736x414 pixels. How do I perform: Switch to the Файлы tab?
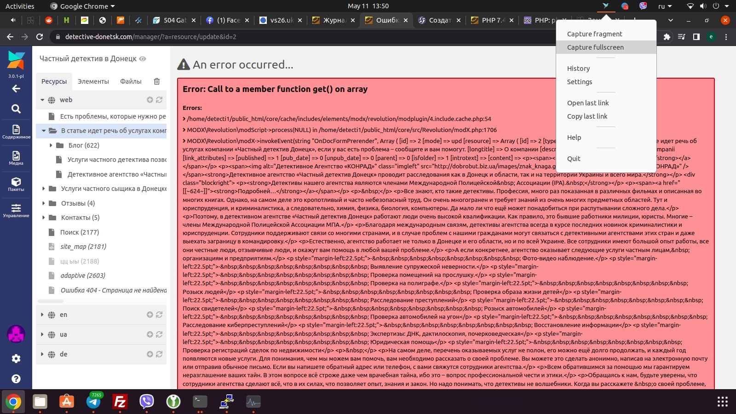click(131, 81)
